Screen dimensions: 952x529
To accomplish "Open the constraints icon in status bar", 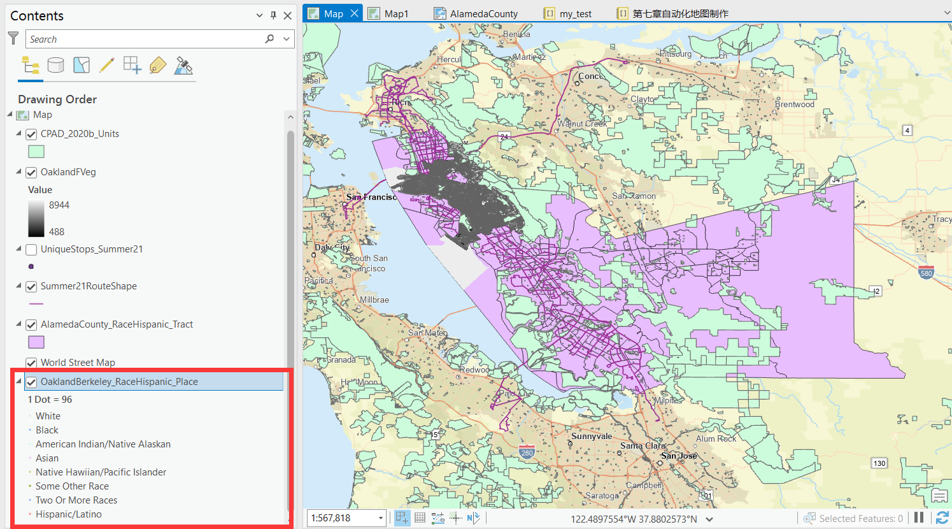I will [x=438, y=518].
